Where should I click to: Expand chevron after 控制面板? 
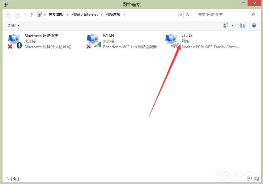coord(67,15)
